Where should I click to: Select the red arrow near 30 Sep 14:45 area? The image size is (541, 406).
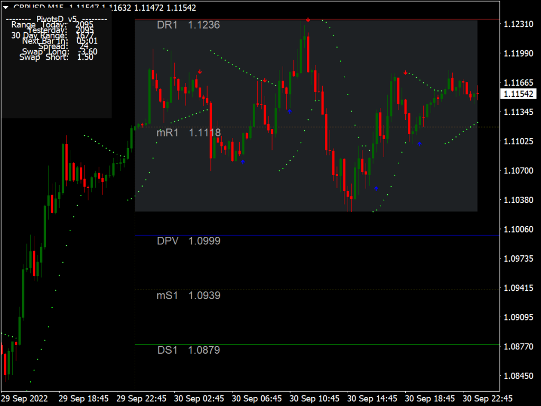click(405, 71)
